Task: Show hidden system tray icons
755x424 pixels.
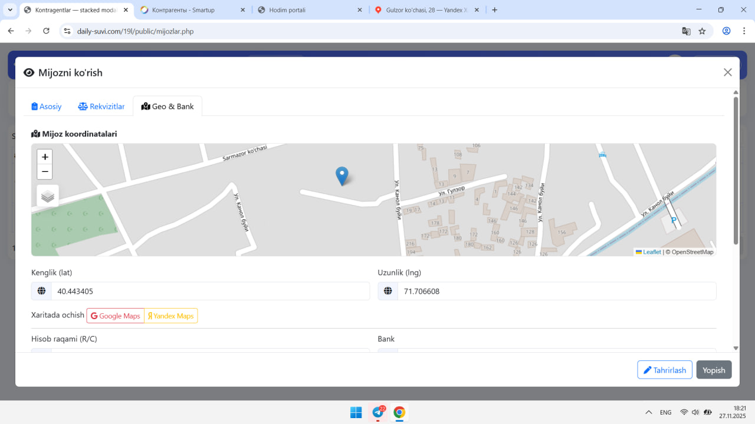Action: 649,412
